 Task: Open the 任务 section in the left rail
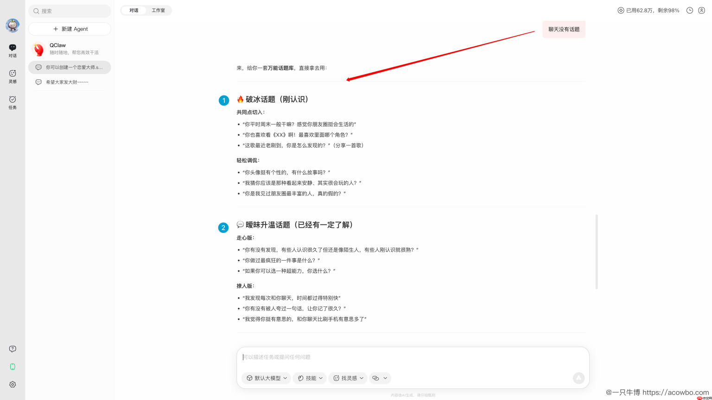pos(13,102)
